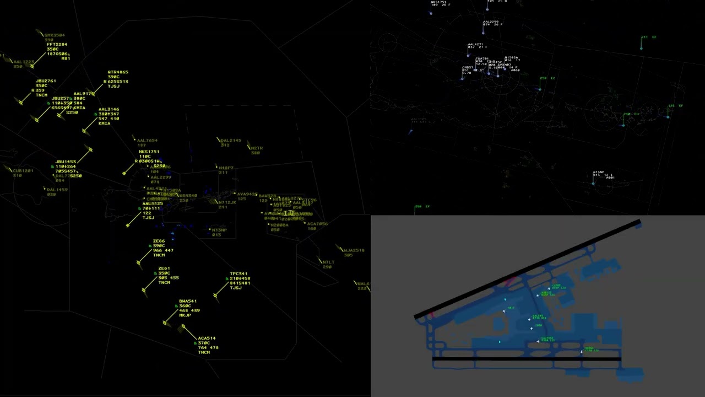Select the JBU1453 data block

click(x=66, y=169)
